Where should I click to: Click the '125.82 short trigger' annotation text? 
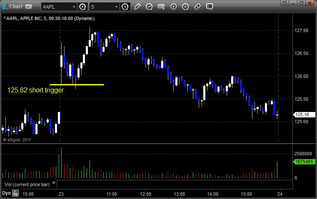[x=35, y=90]
